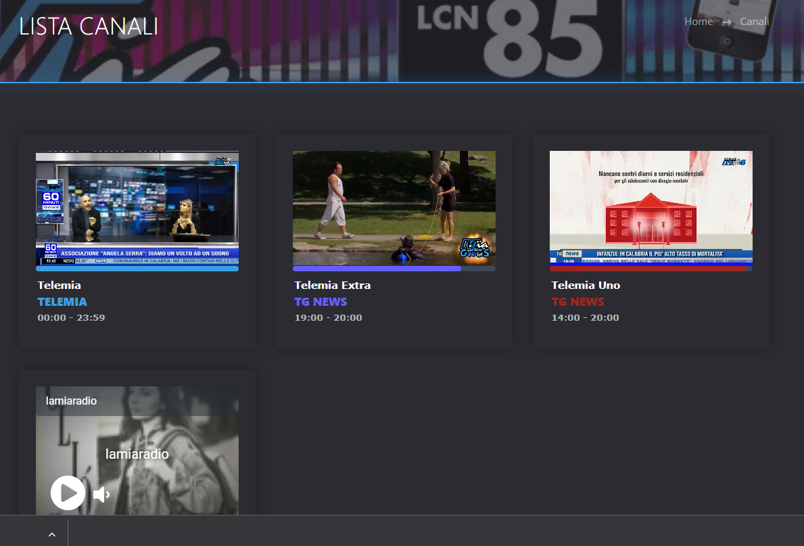
Task: Select purple TG NEWS under Telemia Extra
Action: (321, 302)
